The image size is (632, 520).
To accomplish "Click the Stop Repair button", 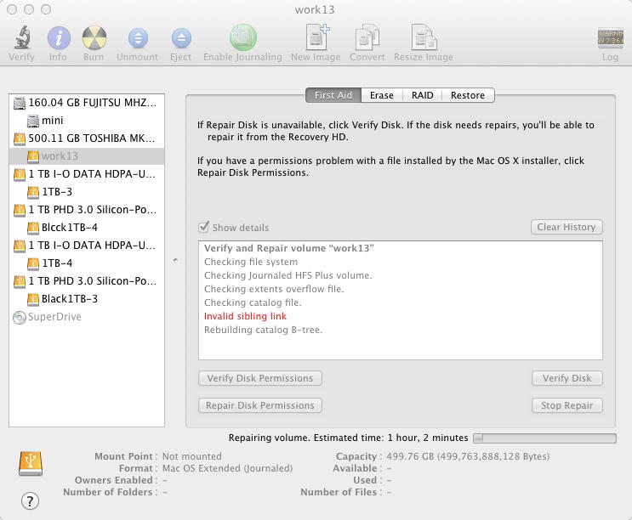I will [x=567, y=405].
